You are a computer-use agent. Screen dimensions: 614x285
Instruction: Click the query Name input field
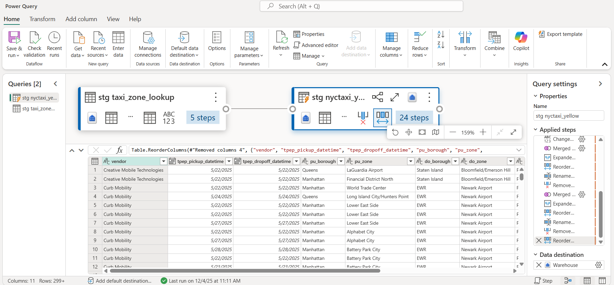[568, 116]
